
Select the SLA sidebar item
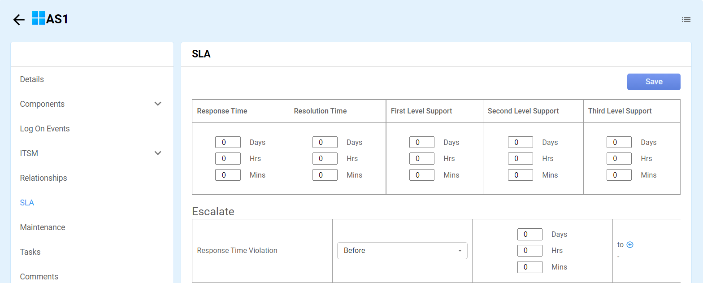27,203
